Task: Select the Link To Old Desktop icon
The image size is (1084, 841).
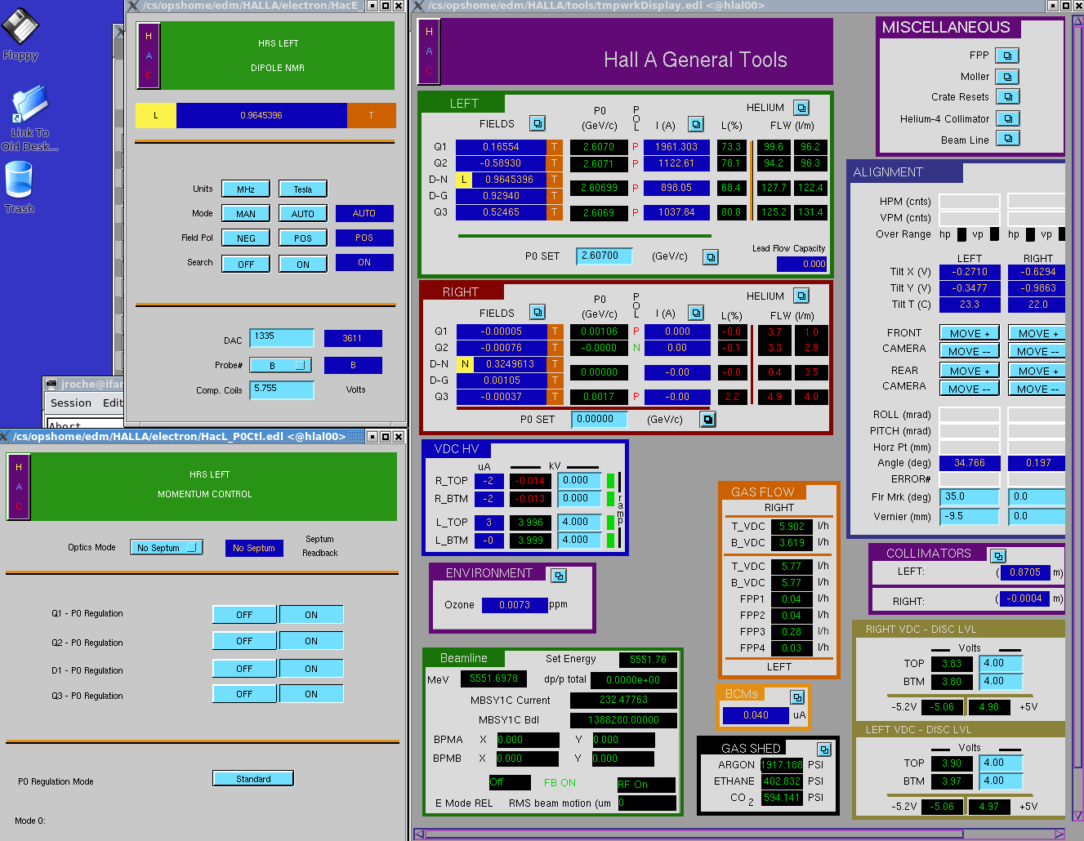Action: point(30,119)
